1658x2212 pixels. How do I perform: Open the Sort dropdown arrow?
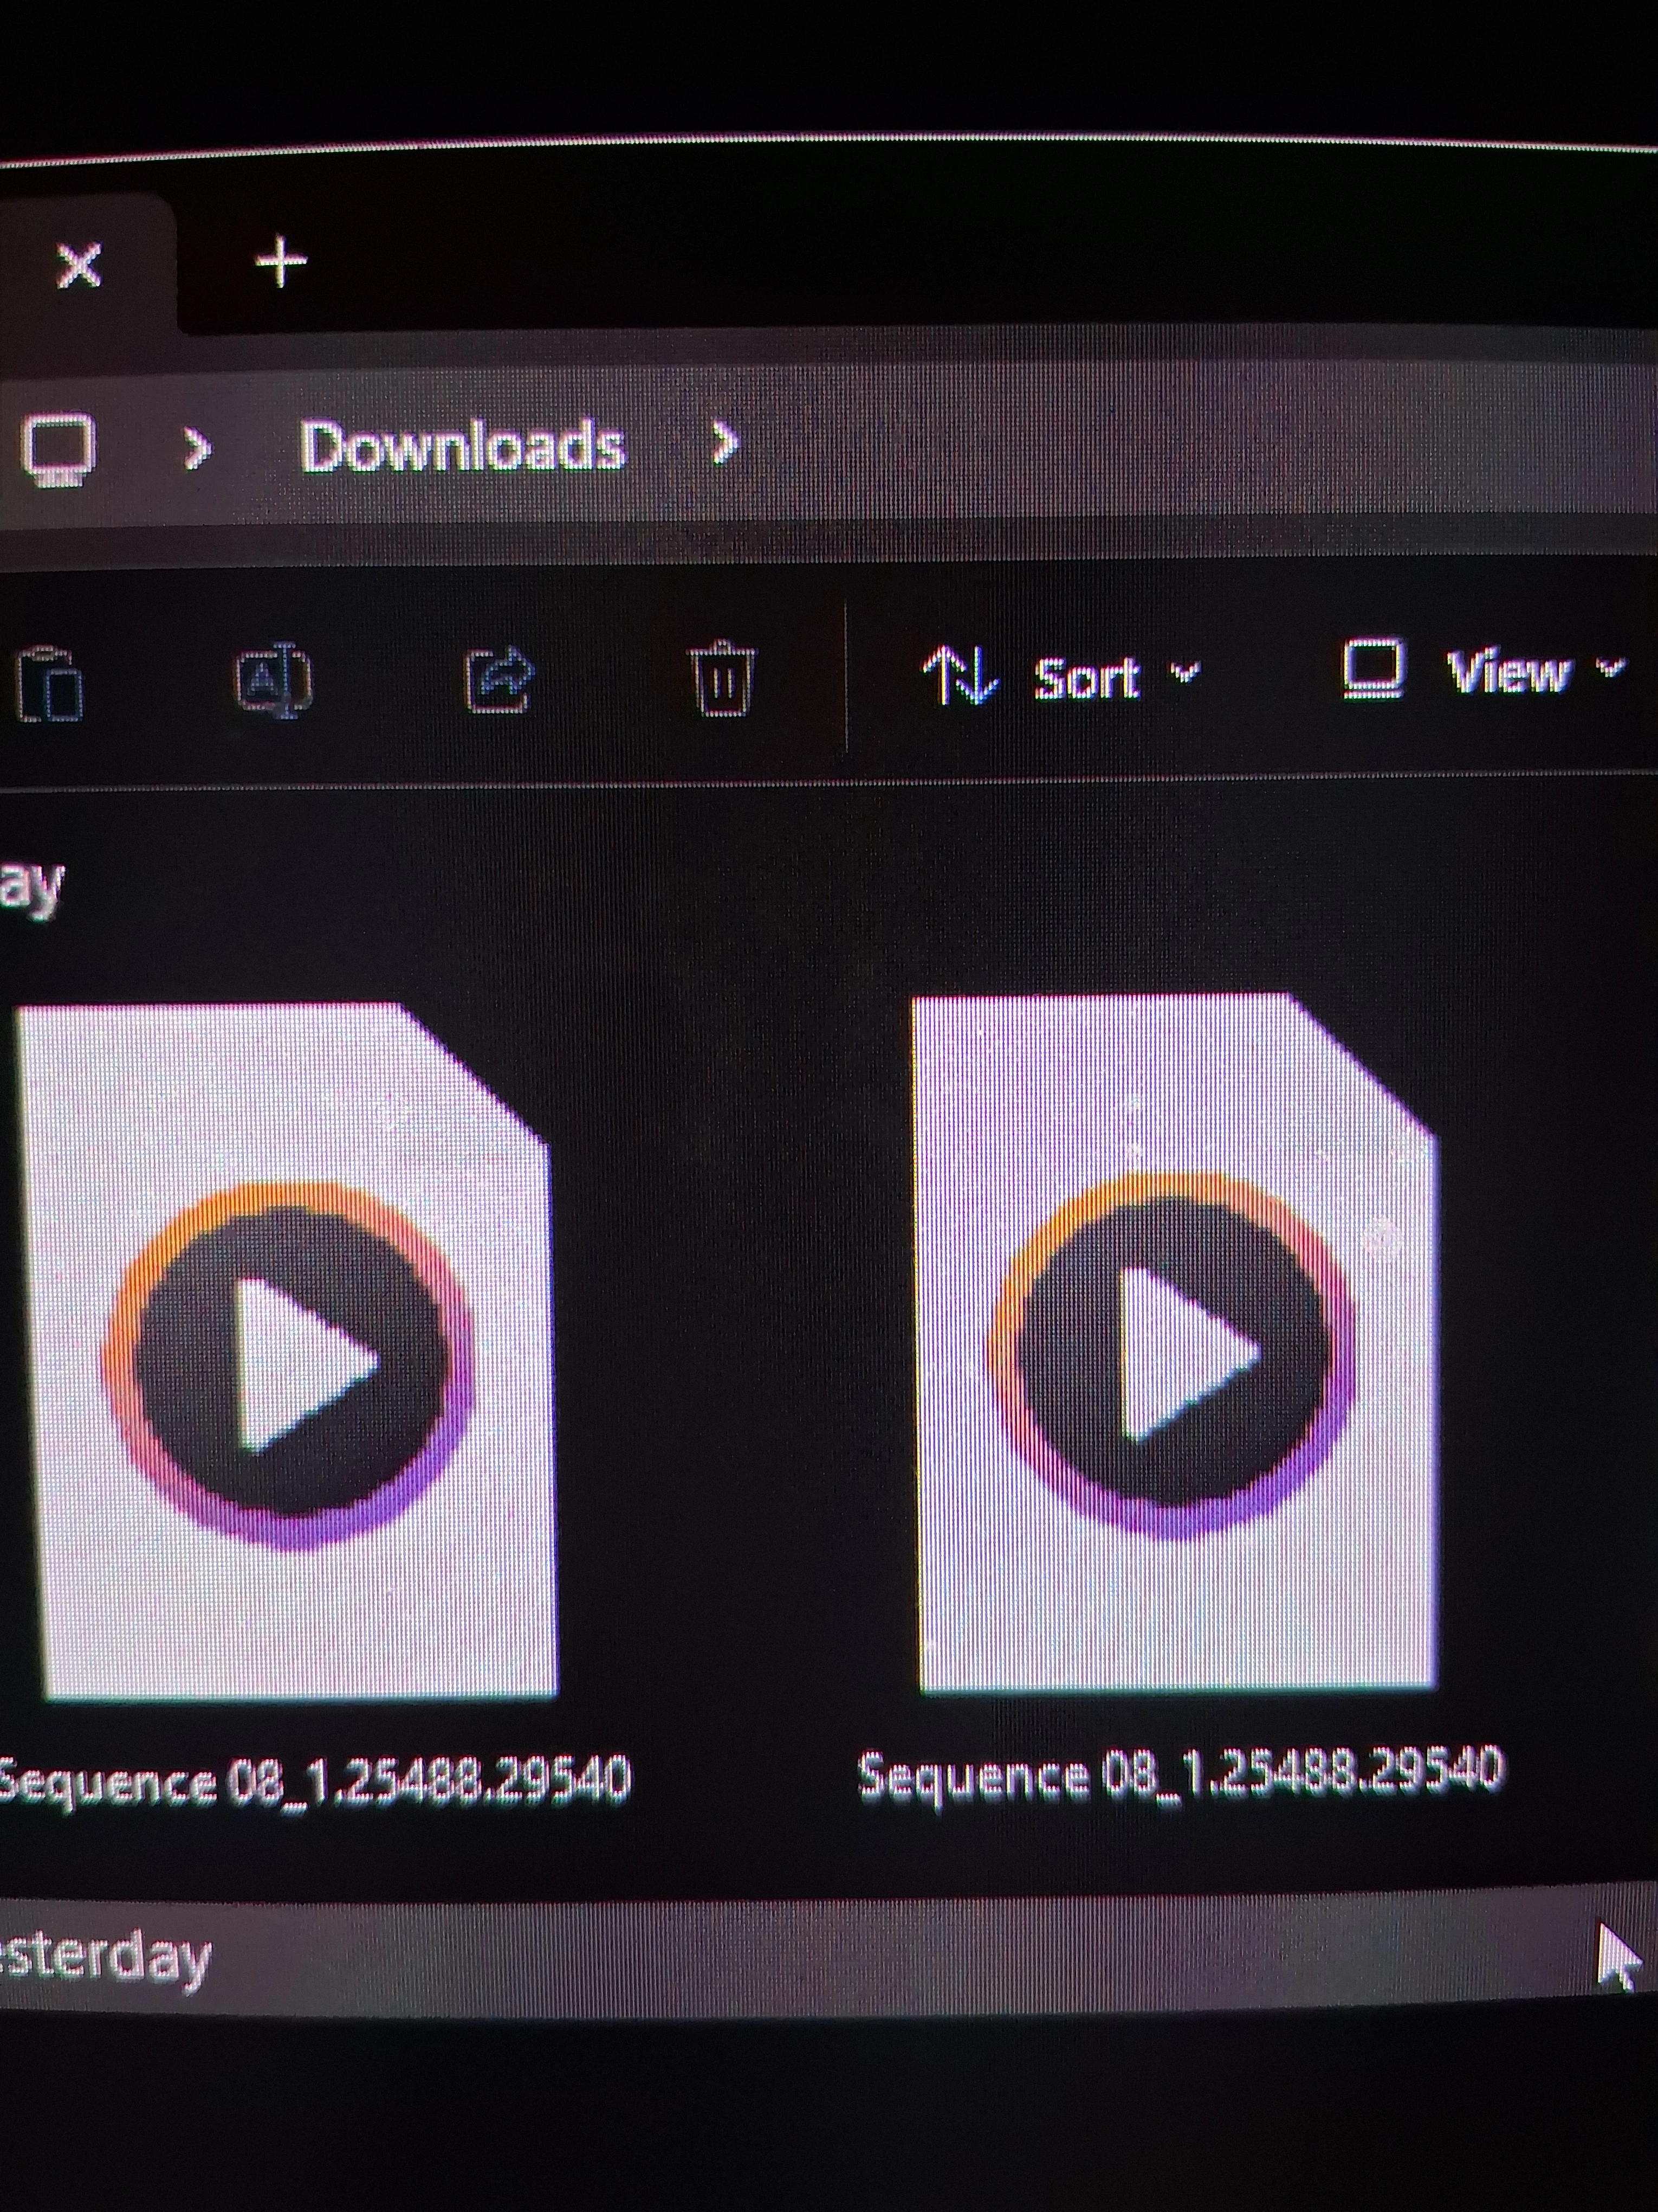(x=1184, y=671)
